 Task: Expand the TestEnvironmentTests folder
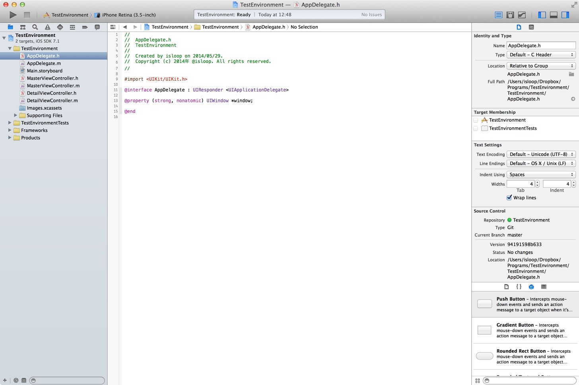click(x=10, y=123)
